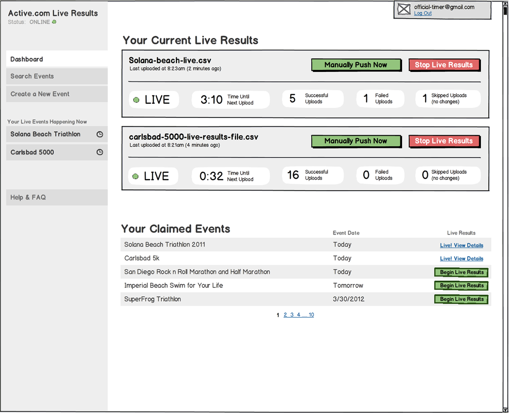Begin Live Results for SuperFrog Triathlon
This screenshot has width=509, height=413.
coord(461,300)
